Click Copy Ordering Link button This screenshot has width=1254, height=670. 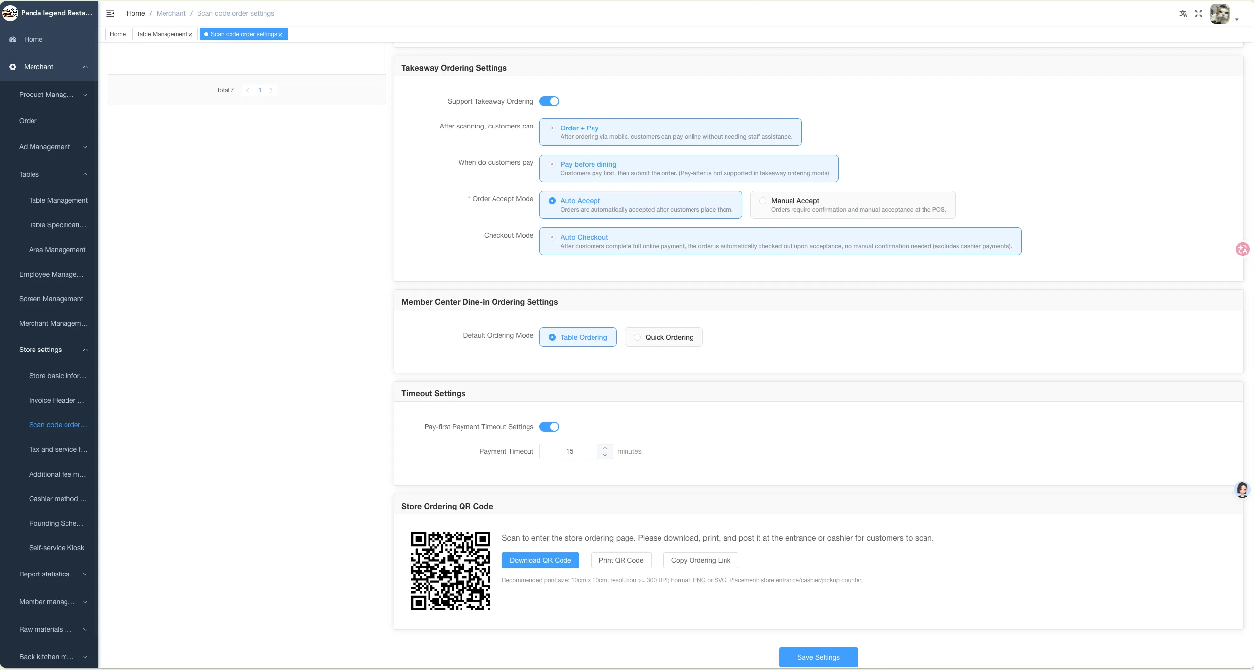point(700,560)
